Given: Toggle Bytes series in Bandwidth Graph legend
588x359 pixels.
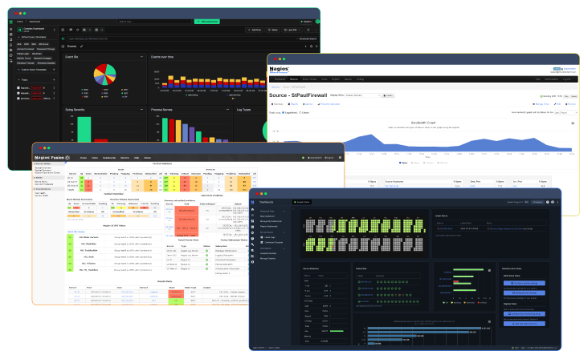Looking at the screenshot, I should 403,163.
